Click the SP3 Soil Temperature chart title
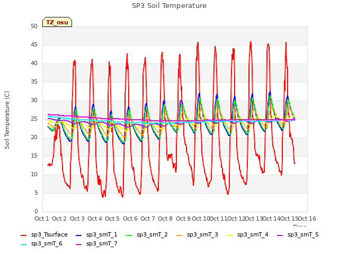 click(169, 6)
